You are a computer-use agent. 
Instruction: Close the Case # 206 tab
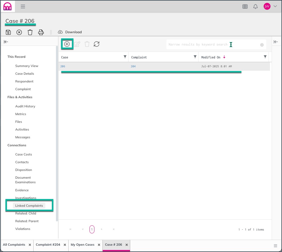127,245
